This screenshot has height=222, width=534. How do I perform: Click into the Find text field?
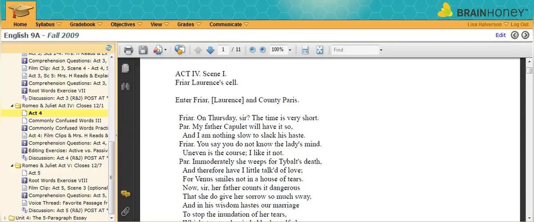click(355, 50)
